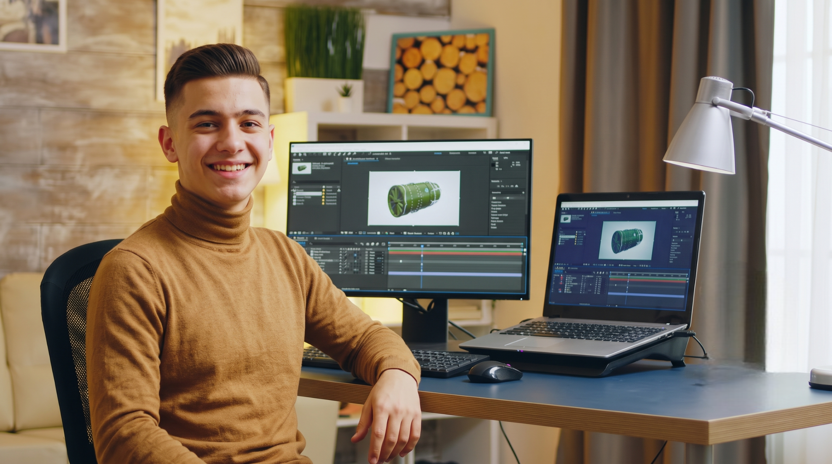This screenshot has height=464, width=832.
Task: Open the blend mode dropdown of the monitor's top layer
Action: click(x=376, y=252)
